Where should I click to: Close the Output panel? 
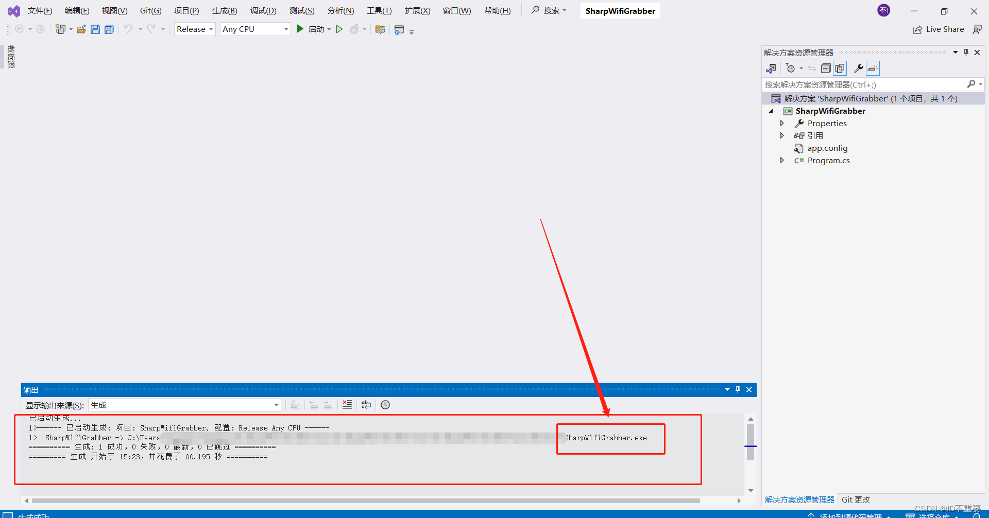point(749,390)
